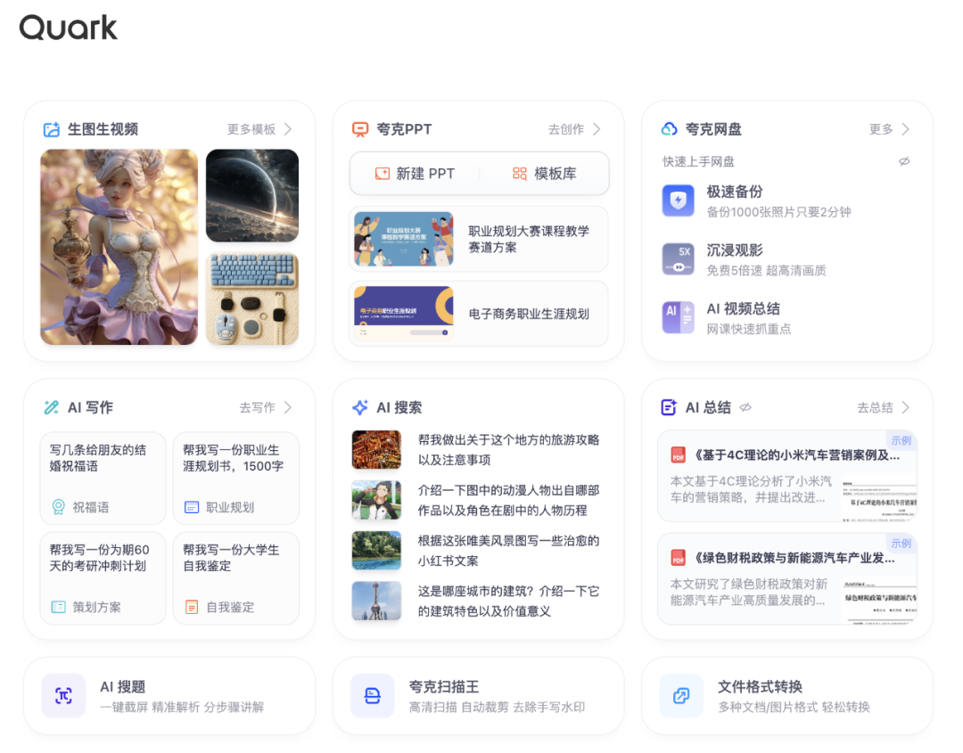
Task: Toggle visibility eye next to AI 总结
Action: 745,407
